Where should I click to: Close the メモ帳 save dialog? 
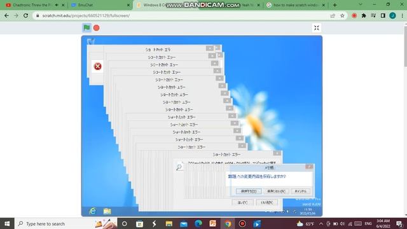309,167
